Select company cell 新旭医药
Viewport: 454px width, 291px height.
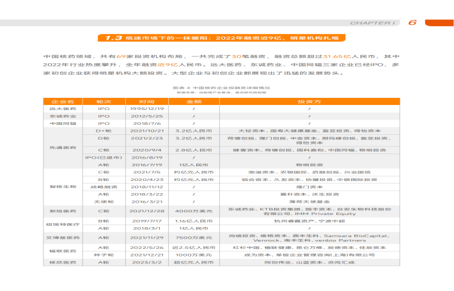(63, 211)
